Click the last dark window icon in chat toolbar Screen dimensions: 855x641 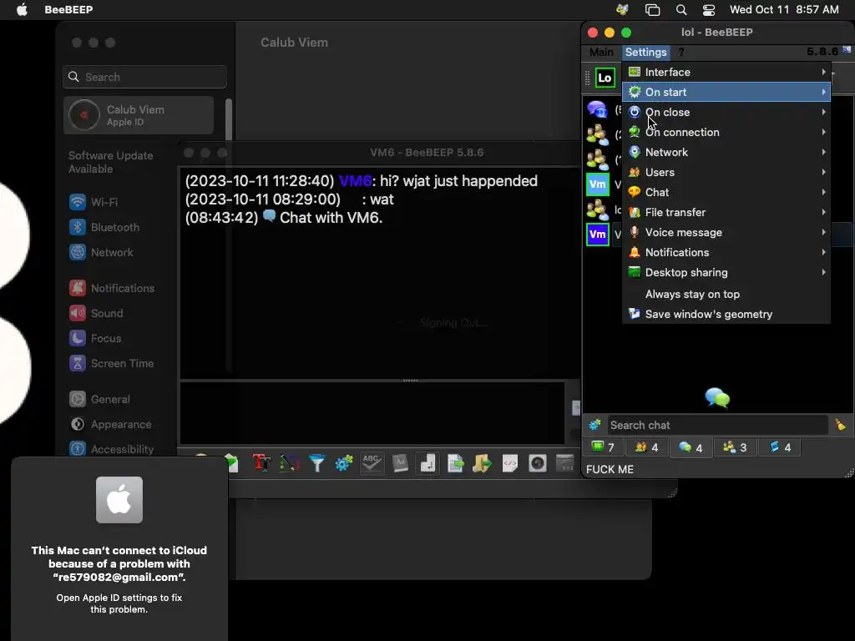coord(565,463)
